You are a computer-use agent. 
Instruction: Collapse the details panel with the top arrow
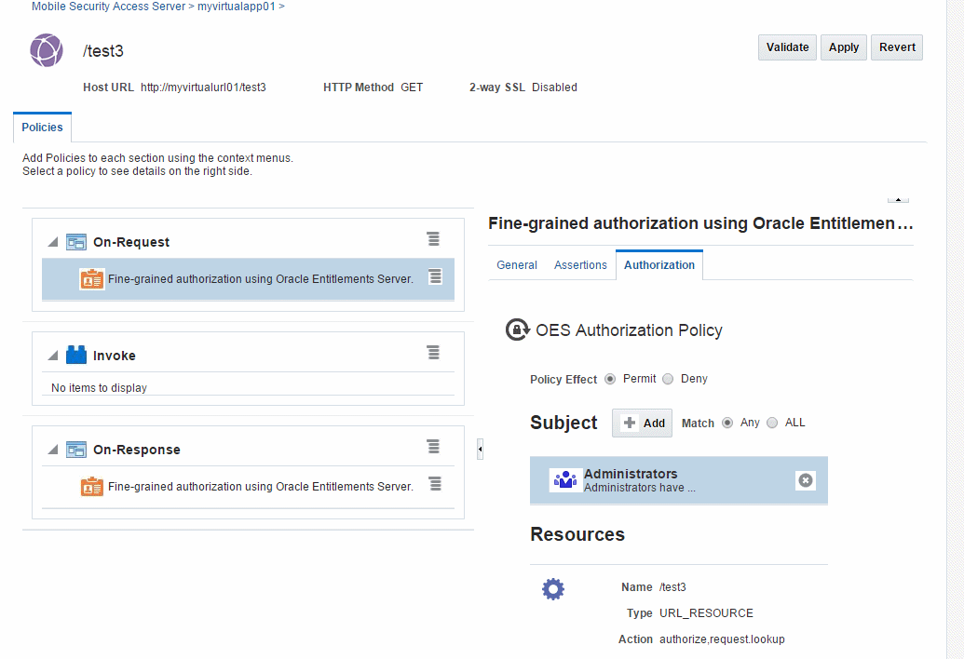[x=898, y=199]
